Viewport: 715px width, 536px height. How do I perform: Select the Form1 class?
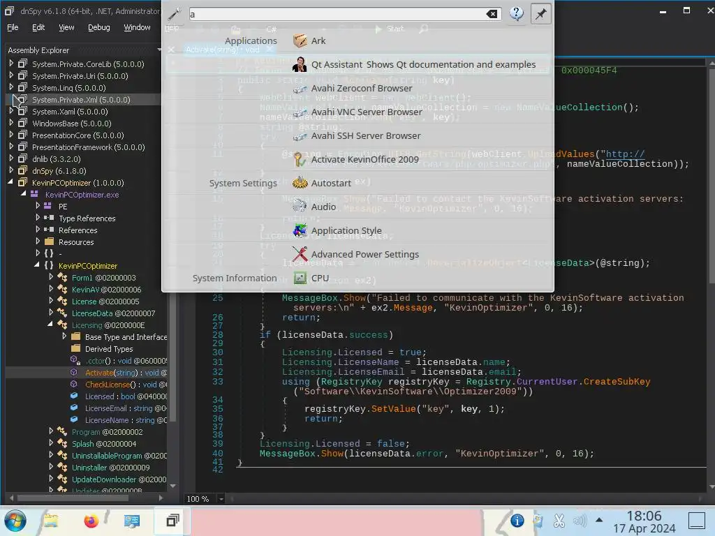point(103,278)
